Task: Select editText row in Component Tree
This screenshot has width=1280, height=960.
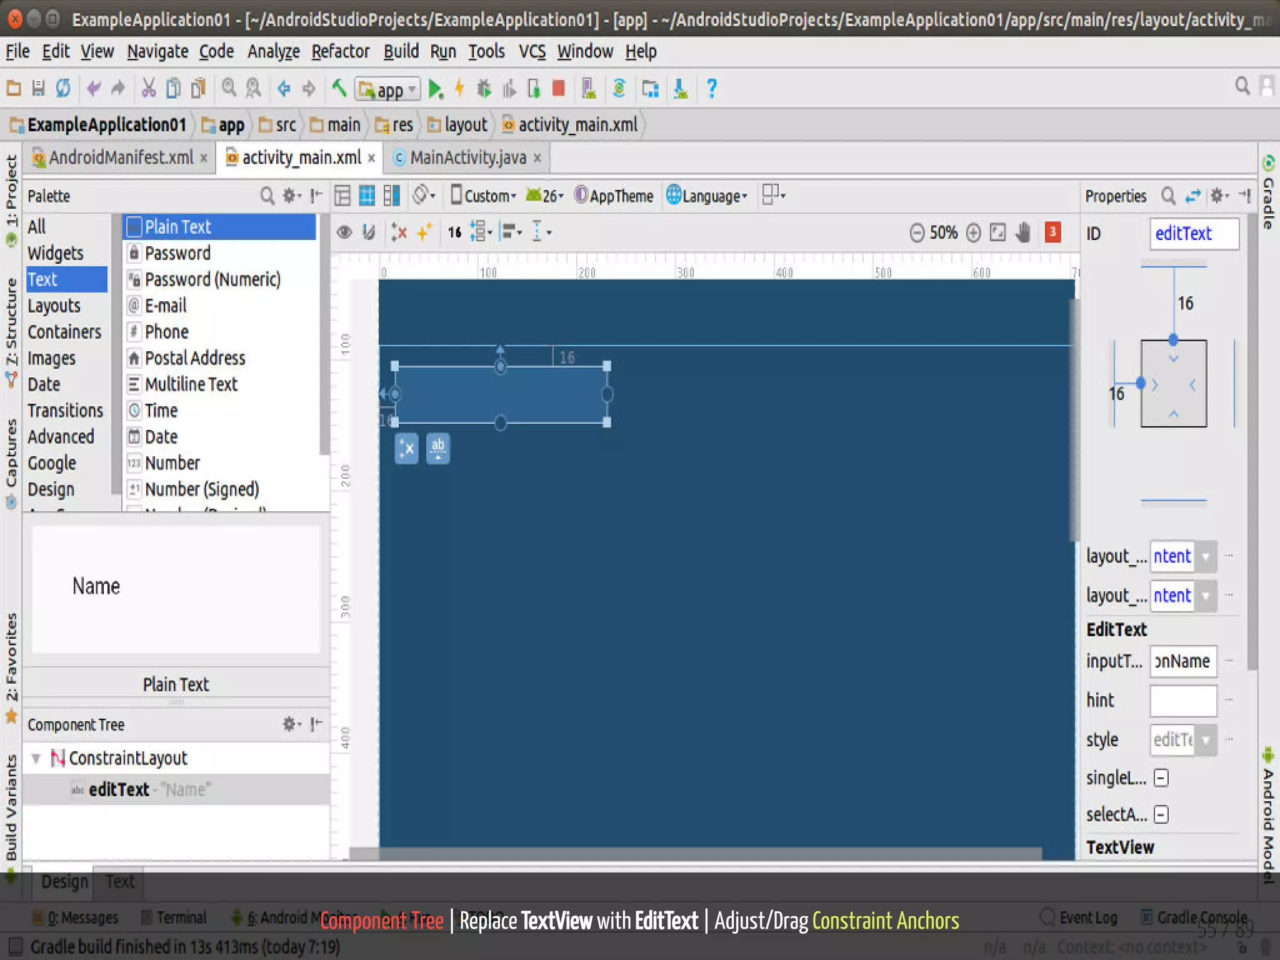Action: click(176, 789)
